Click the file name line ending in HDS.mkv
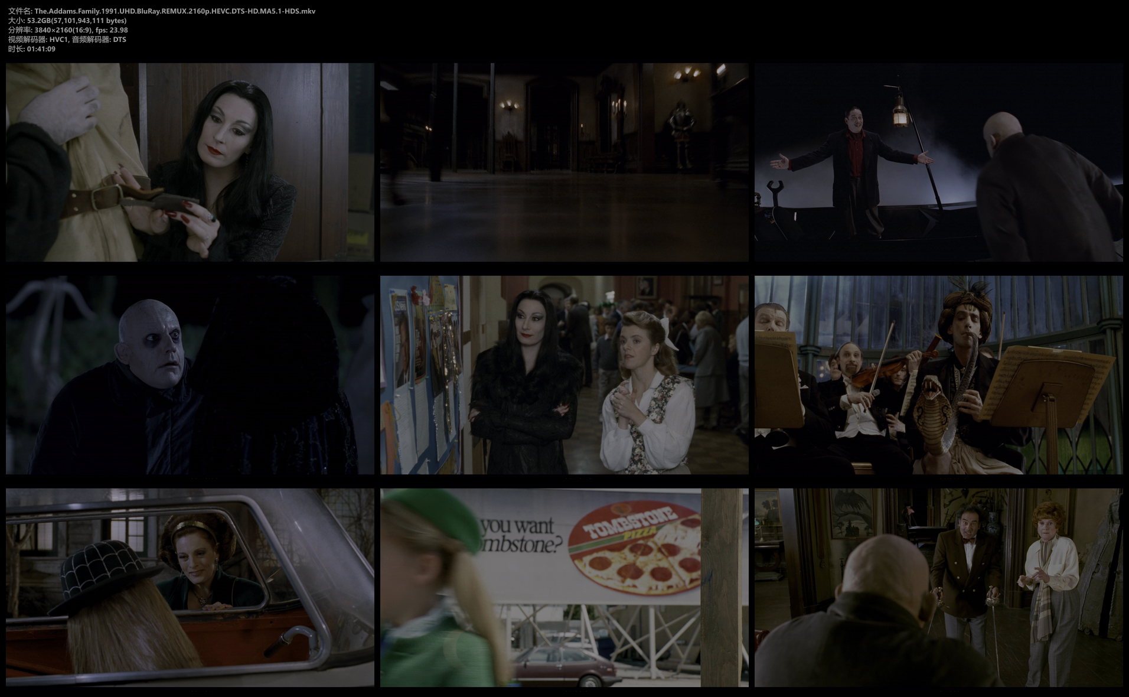 [162, 11]
